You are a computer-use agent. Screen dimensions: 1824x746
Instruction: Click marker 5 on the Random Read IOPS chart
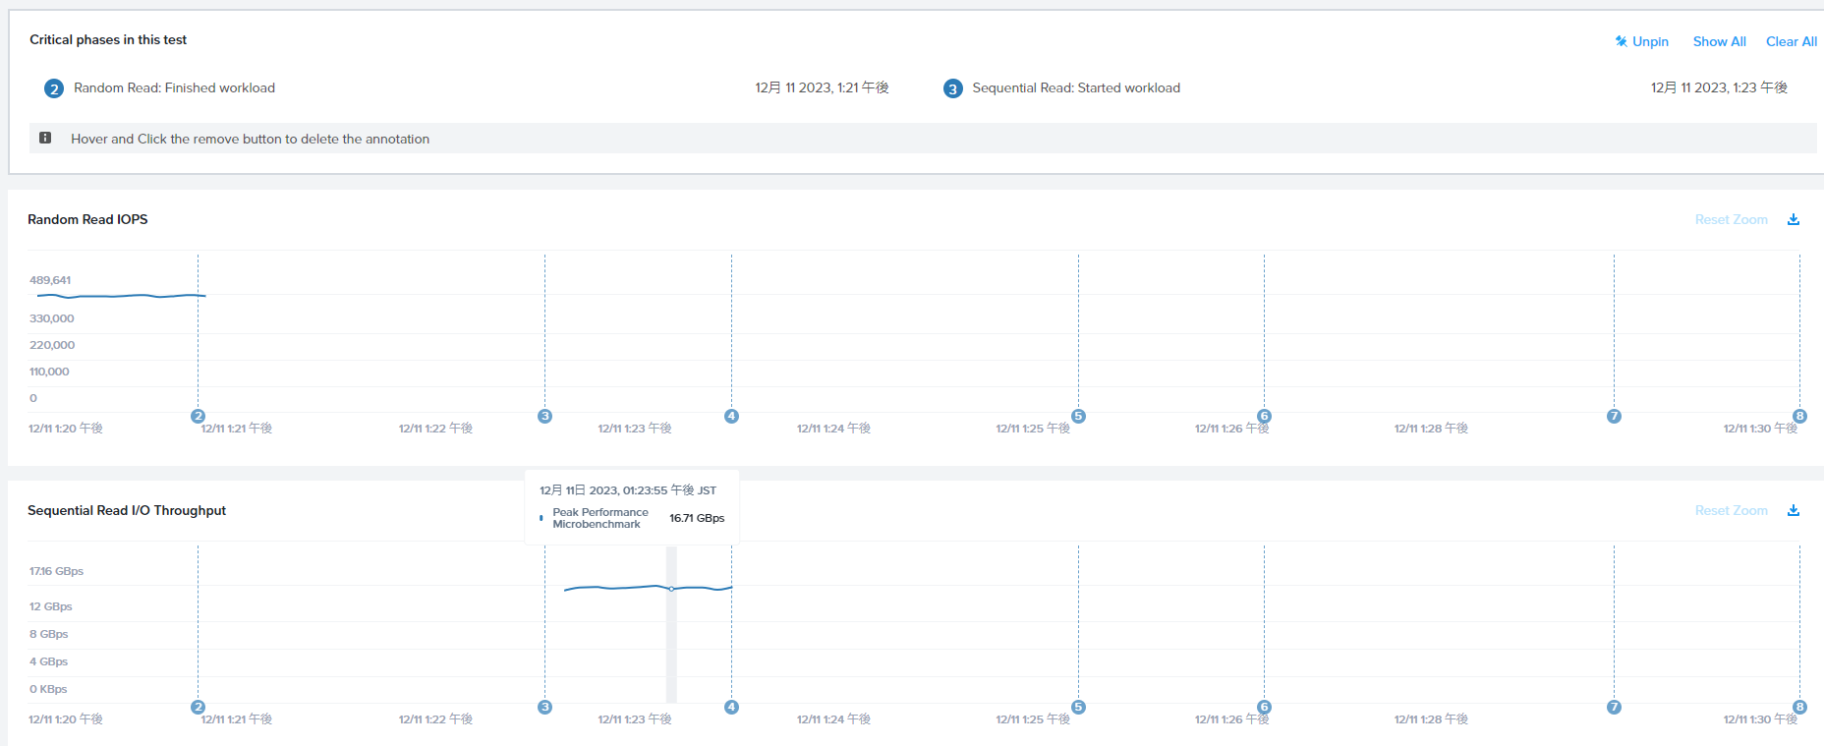tap(1078, 416)
